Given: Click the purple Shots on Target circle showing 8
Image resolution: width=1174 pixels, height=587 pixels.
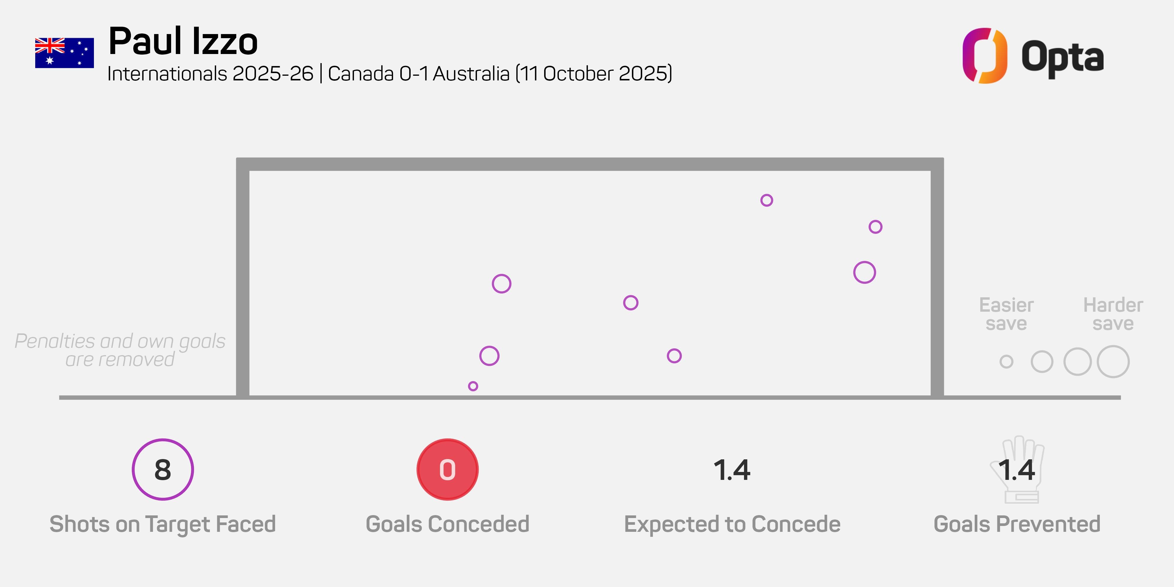Looking at the screenshot, I should point(163,469).
